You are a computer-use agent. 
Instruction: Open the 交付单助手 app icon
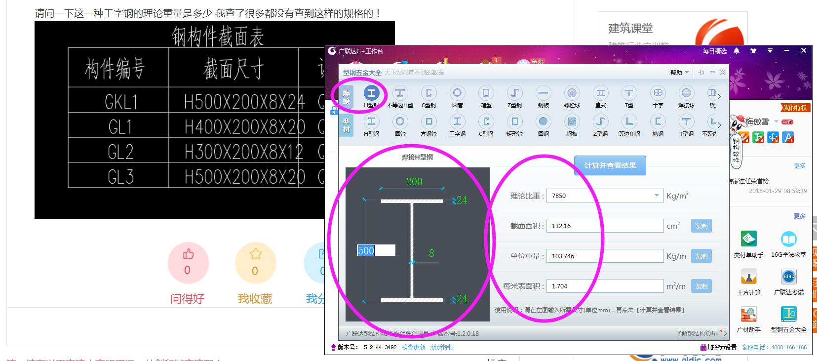pos(749,240)
